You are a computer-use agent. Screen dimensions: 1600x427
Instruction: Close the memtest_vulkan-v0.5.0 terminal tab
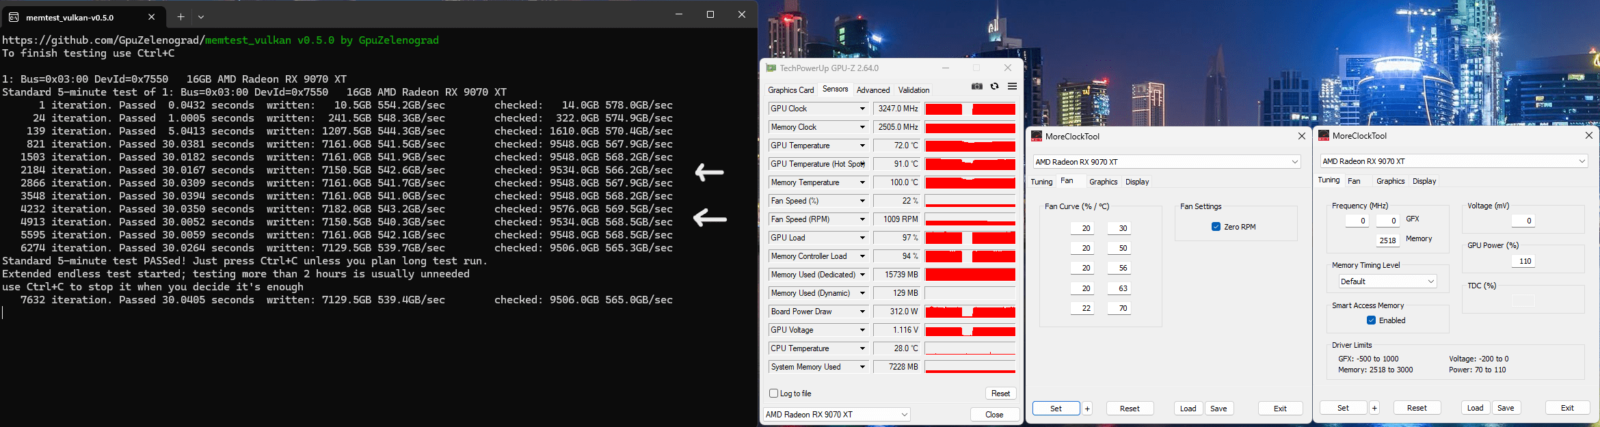click(151, 17)
